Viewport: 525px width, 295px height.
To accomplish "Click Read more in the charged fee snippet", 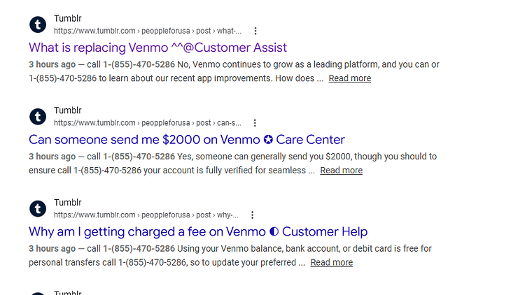I will click(x=332, y=262).
